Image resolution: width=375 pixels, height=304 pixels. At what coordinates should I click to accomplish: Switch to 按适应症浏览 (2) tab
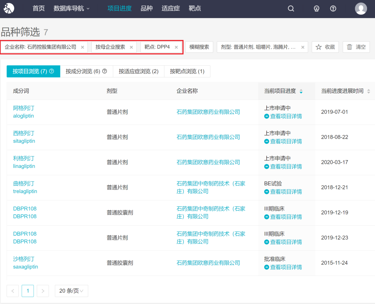pyautogui.click(x=139, y=71)
